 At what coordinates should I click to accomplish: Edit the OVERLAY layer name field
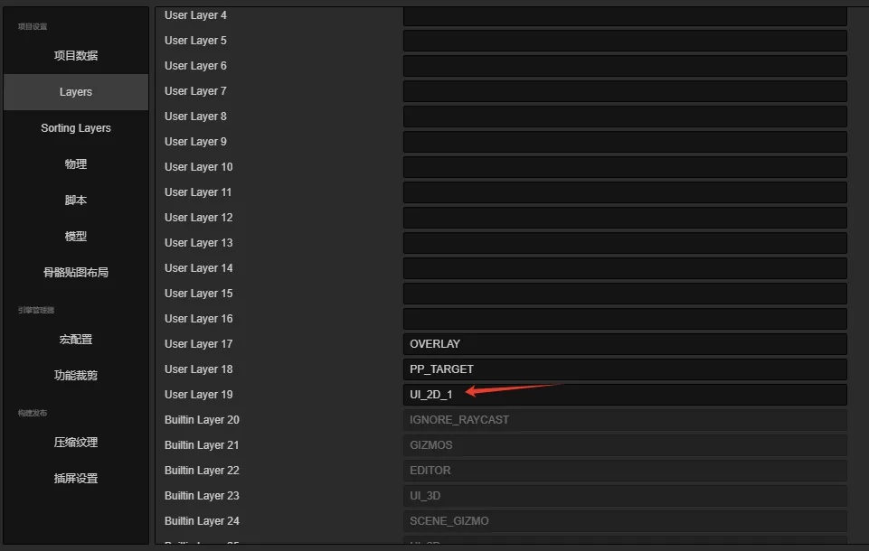[x=625, y=344]
